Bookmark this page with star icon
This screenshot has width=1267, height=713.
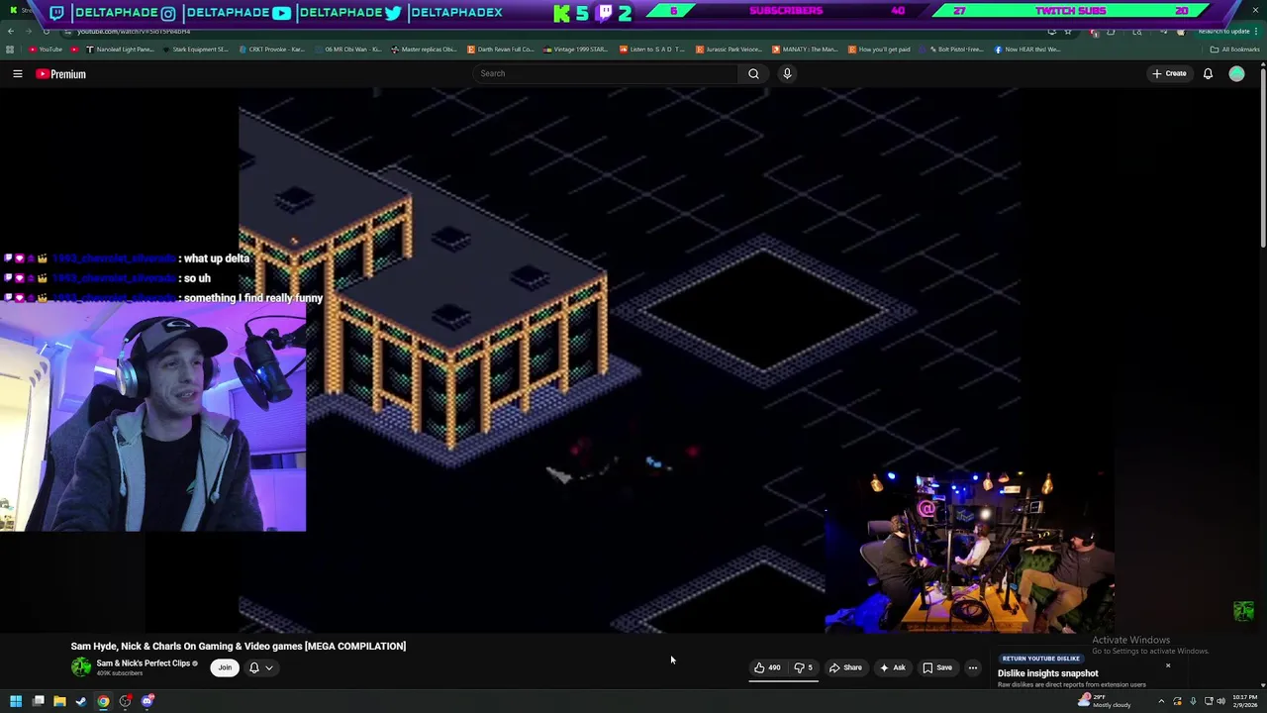(x=1068, y=32)
